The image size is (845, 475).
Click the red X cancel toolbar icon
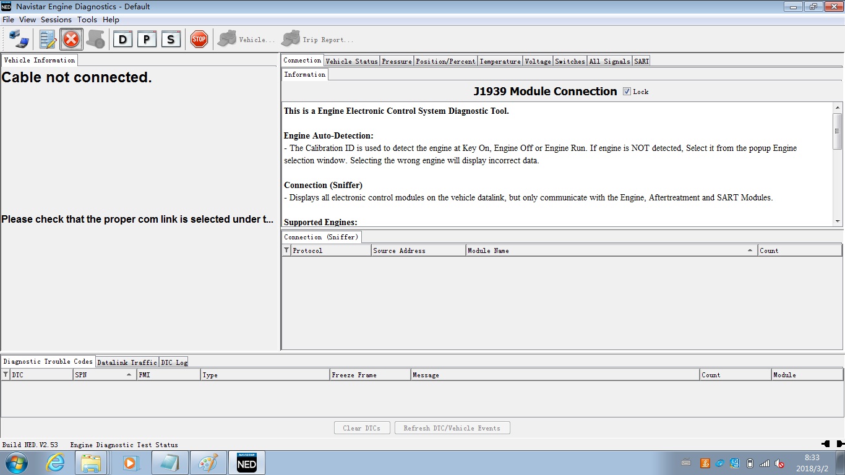pyautogui.click(x=71, y=40)
